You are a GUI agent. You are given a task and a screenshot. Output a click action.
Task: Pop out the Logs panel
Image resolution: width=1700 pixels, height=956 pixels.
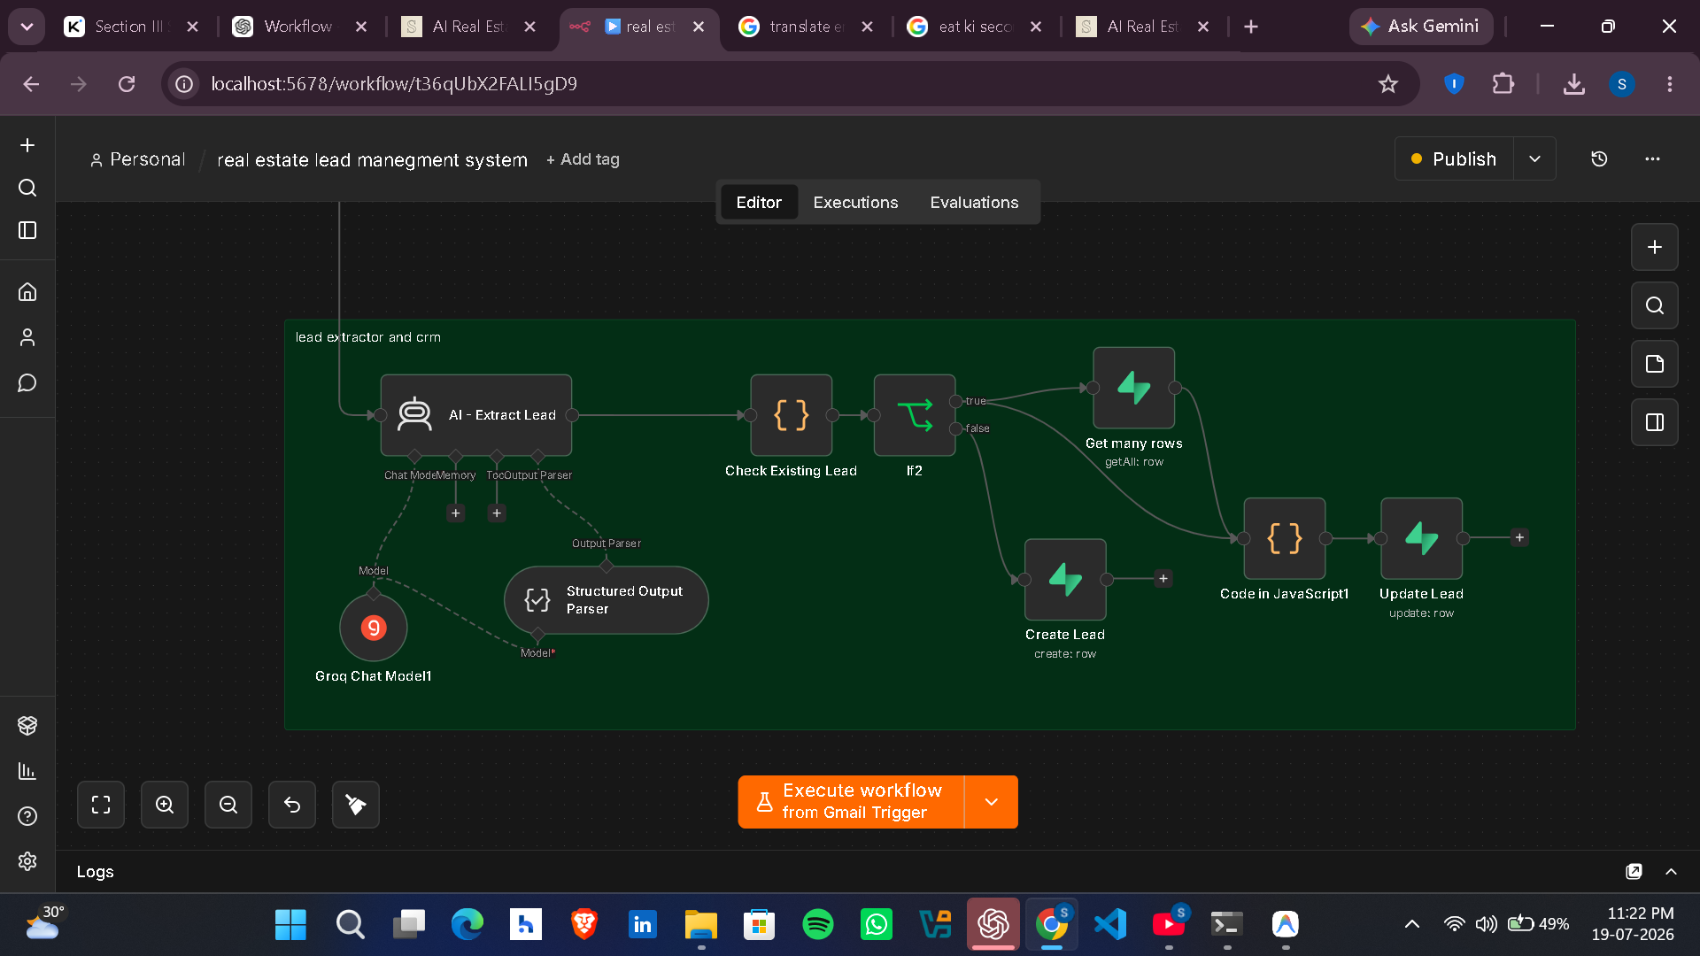1634,872
